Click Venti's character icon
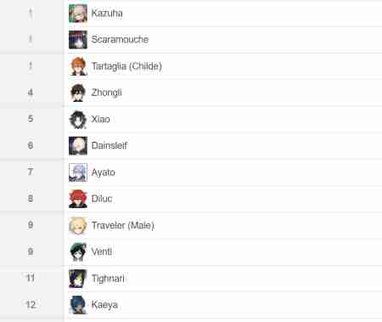The image size is (382, 322). [78, 251]
